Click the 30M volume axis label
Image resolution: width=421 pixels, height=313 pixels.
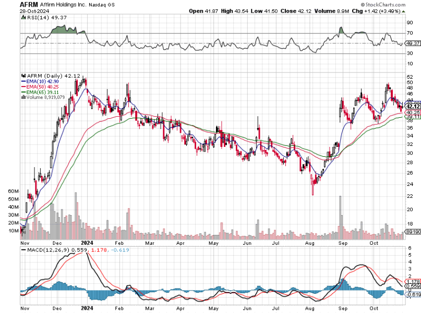click(x=14, y=215)
